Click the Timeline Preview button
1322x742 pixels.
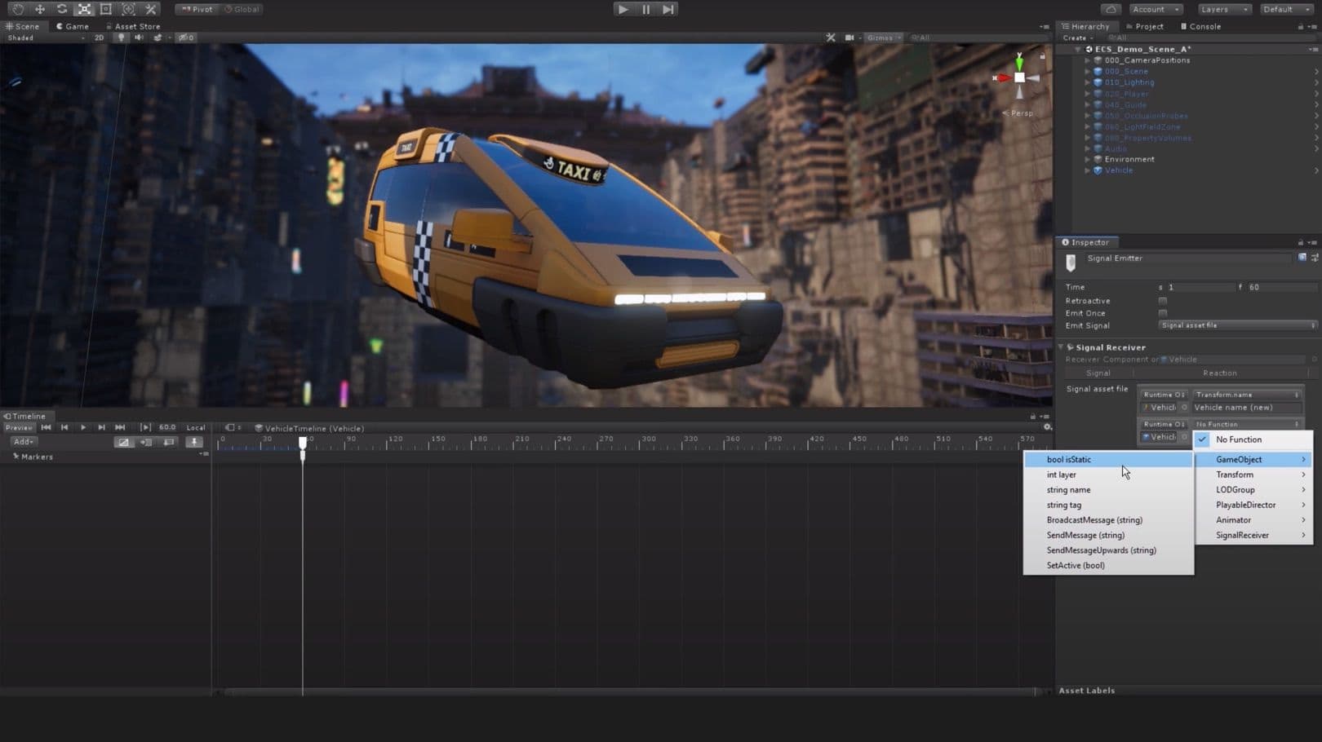coord(19,427)
